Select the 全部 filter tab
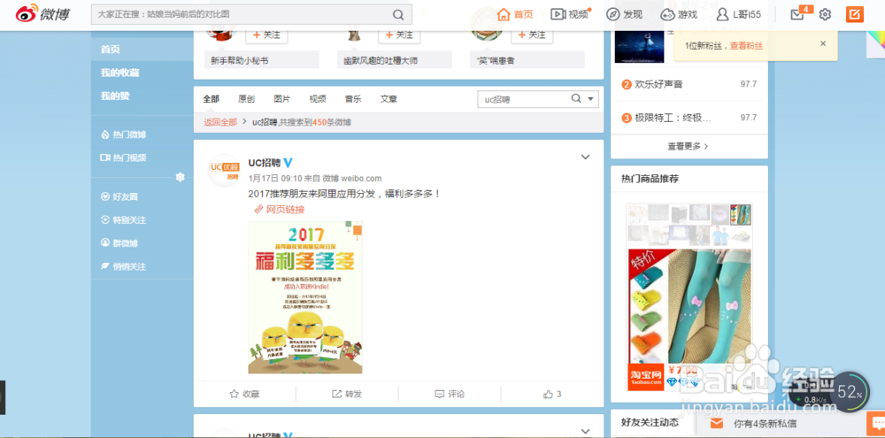 [212, 99]
